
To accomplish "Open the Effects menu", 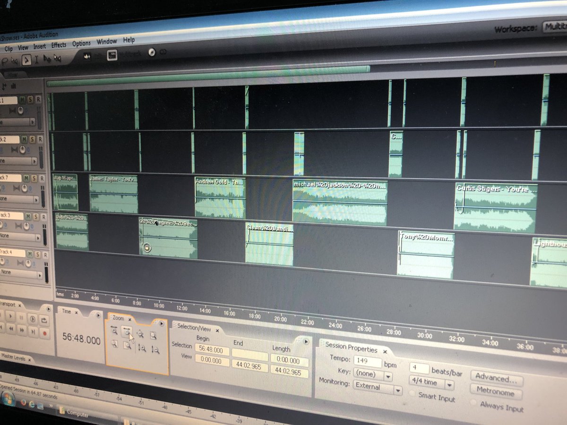I will [x=59, y=45].
